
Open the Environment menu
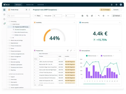pyautogui.click(x=42, y=5)
